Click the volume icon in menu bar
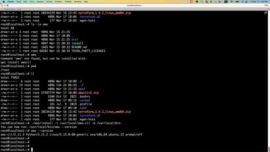The height and width of the screenshot is (152, 270). [220, 2]
